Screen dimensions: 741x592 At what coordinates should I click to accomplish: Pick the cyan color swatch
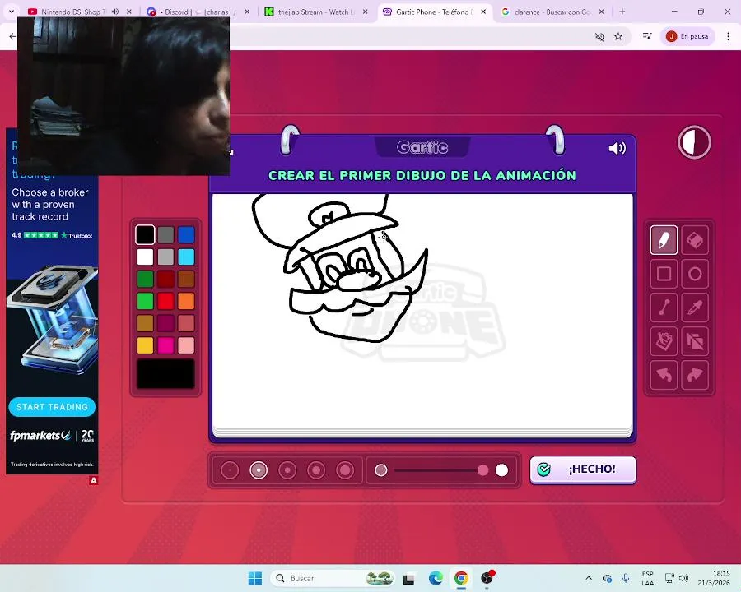186,257
